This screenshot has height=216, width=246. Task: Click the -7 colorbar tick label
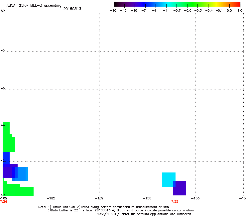(x=144, y=11)
